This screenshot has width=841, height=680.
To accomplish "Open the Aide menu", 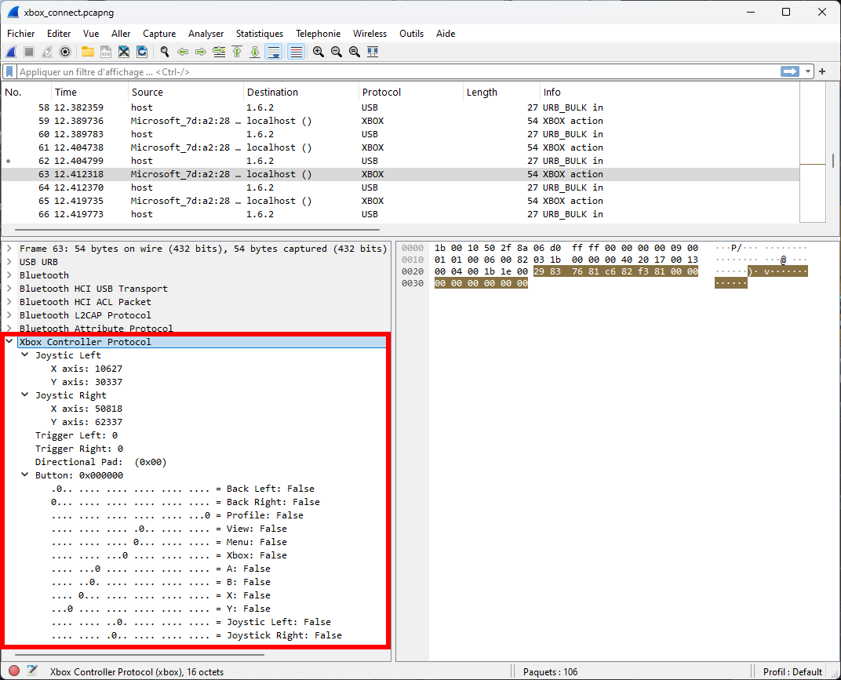I will (x=445, y=33).
